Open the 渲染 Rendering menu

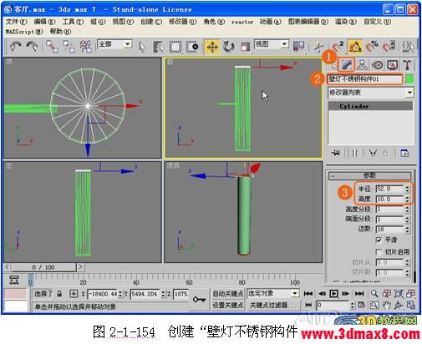(346, 22)
